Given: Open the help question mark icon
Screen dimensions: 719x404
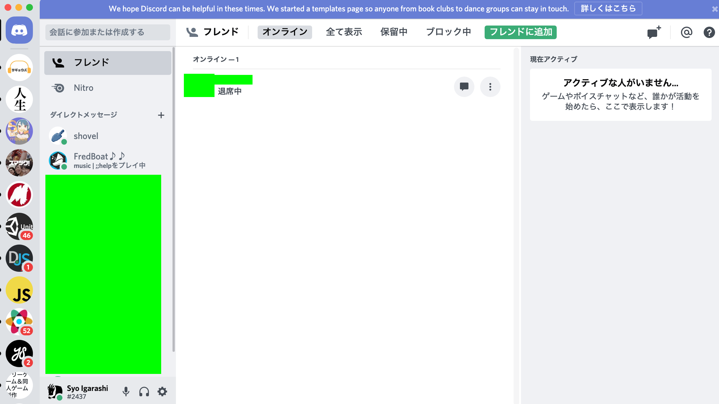Looking at the screenshot, I should [709, 32].
